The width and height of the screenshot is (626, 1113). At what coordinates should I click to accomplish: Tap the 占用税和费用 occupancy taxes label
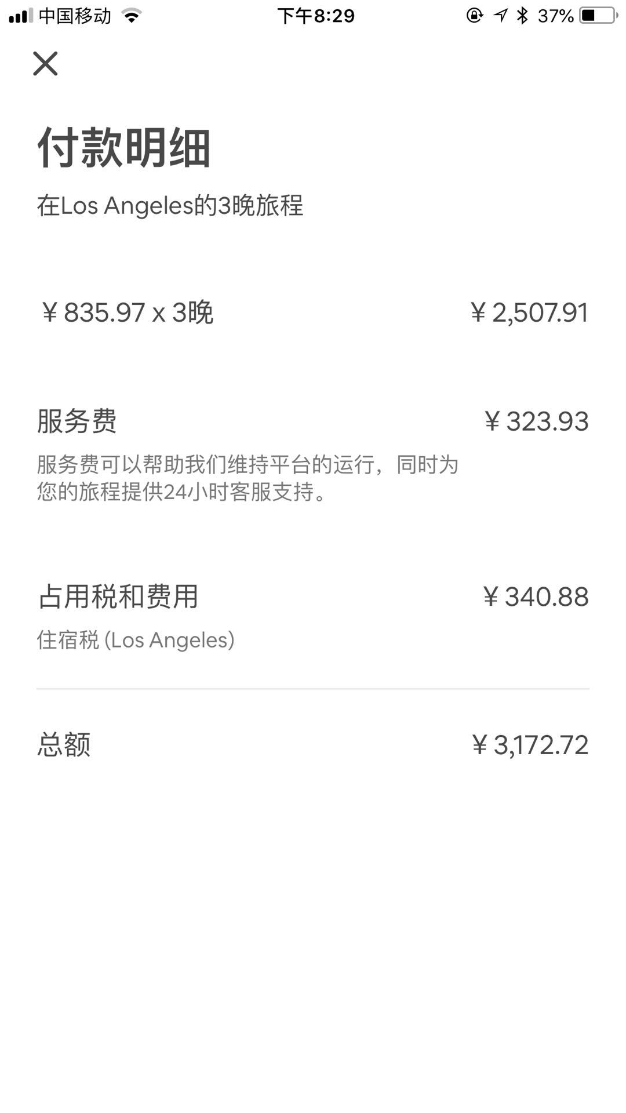pyautogui.click(x=118, y=596)
